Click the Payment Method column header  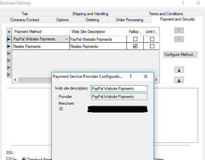pyautogui.click(x=41, y=32)
